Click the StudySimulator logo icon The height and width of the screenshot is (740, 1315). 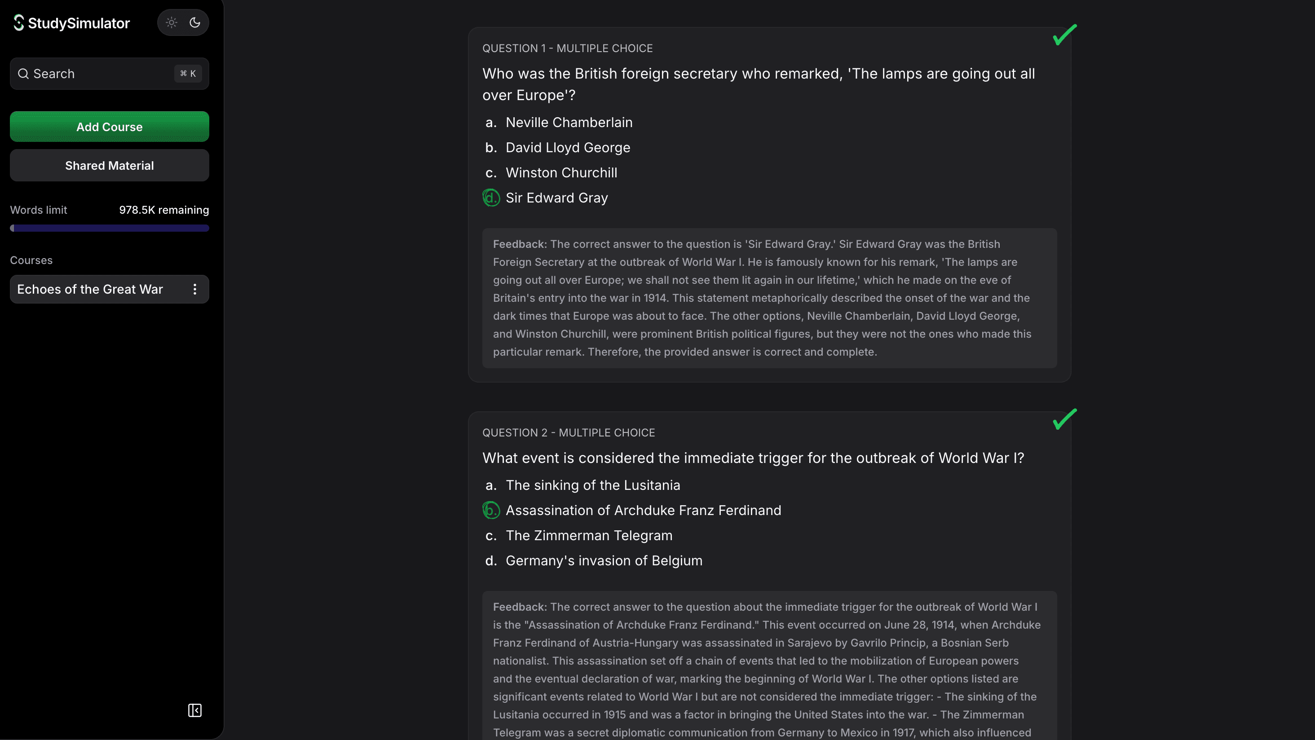click(x=19, y=23)
